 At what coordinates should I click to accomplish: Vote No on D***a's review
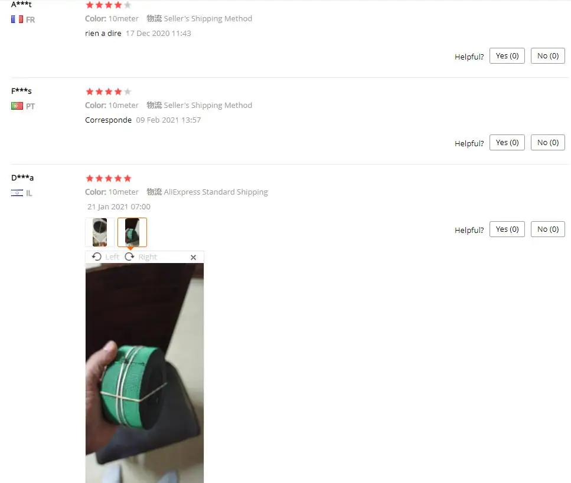pyautogui.click(x=548, y=229)
